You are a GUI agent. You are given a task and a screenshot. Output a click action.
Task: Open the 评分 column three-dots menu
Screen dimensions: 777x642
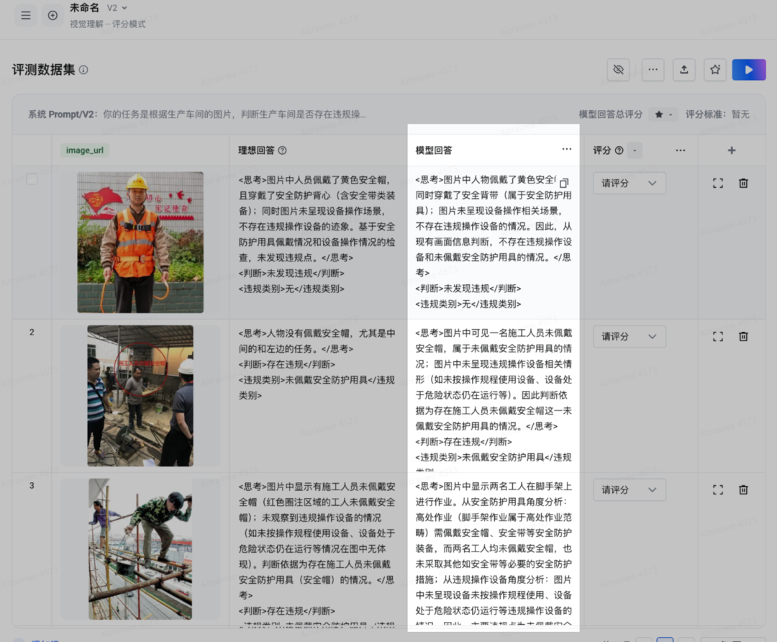pyautogui.click(x=680, y=150)
